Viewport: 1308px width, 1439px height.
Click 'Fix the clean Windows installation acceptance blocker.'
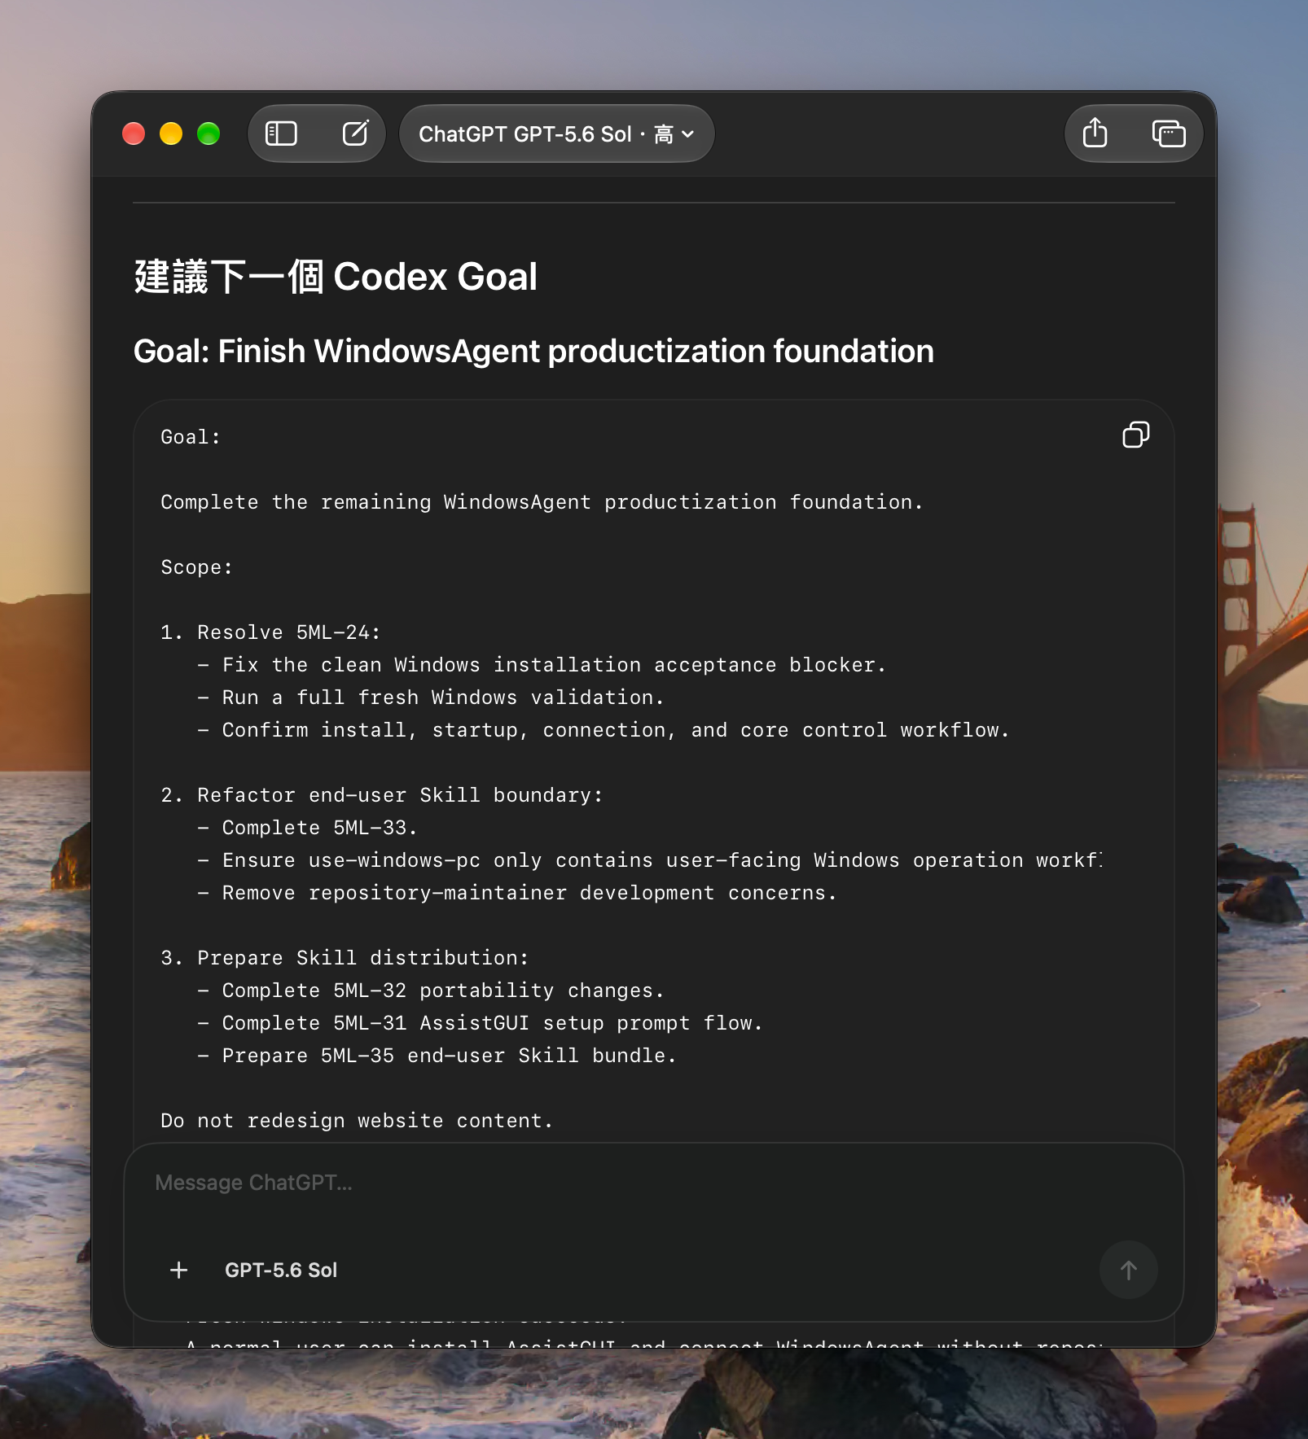[554, 665]
